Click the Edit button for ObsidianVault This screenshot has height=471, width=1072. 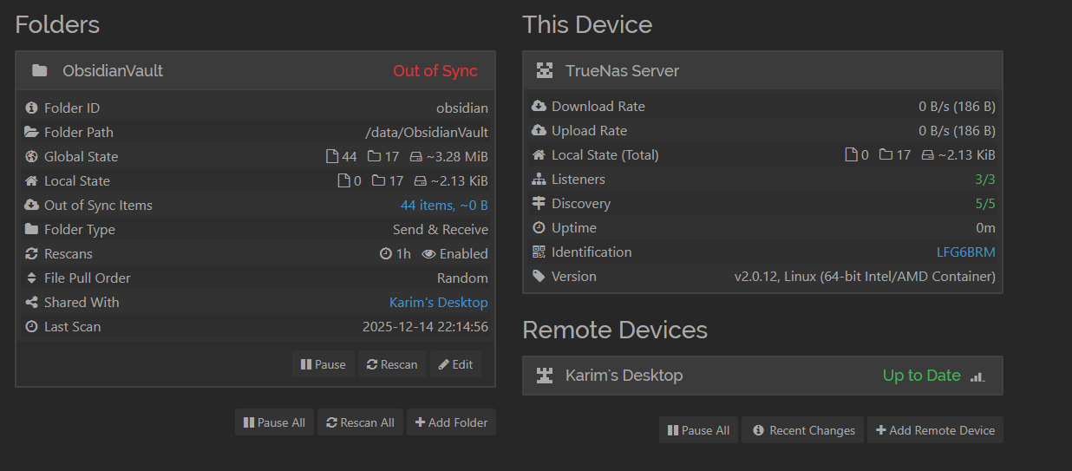click(455, 364)
